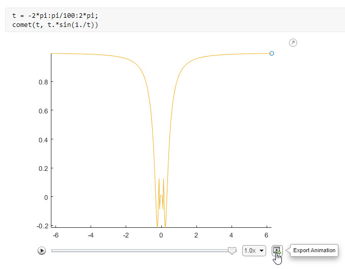Viewport: 345px width, 269px height.
Task: Click y-axis tick label 0.4
Action: coord(43,140)
